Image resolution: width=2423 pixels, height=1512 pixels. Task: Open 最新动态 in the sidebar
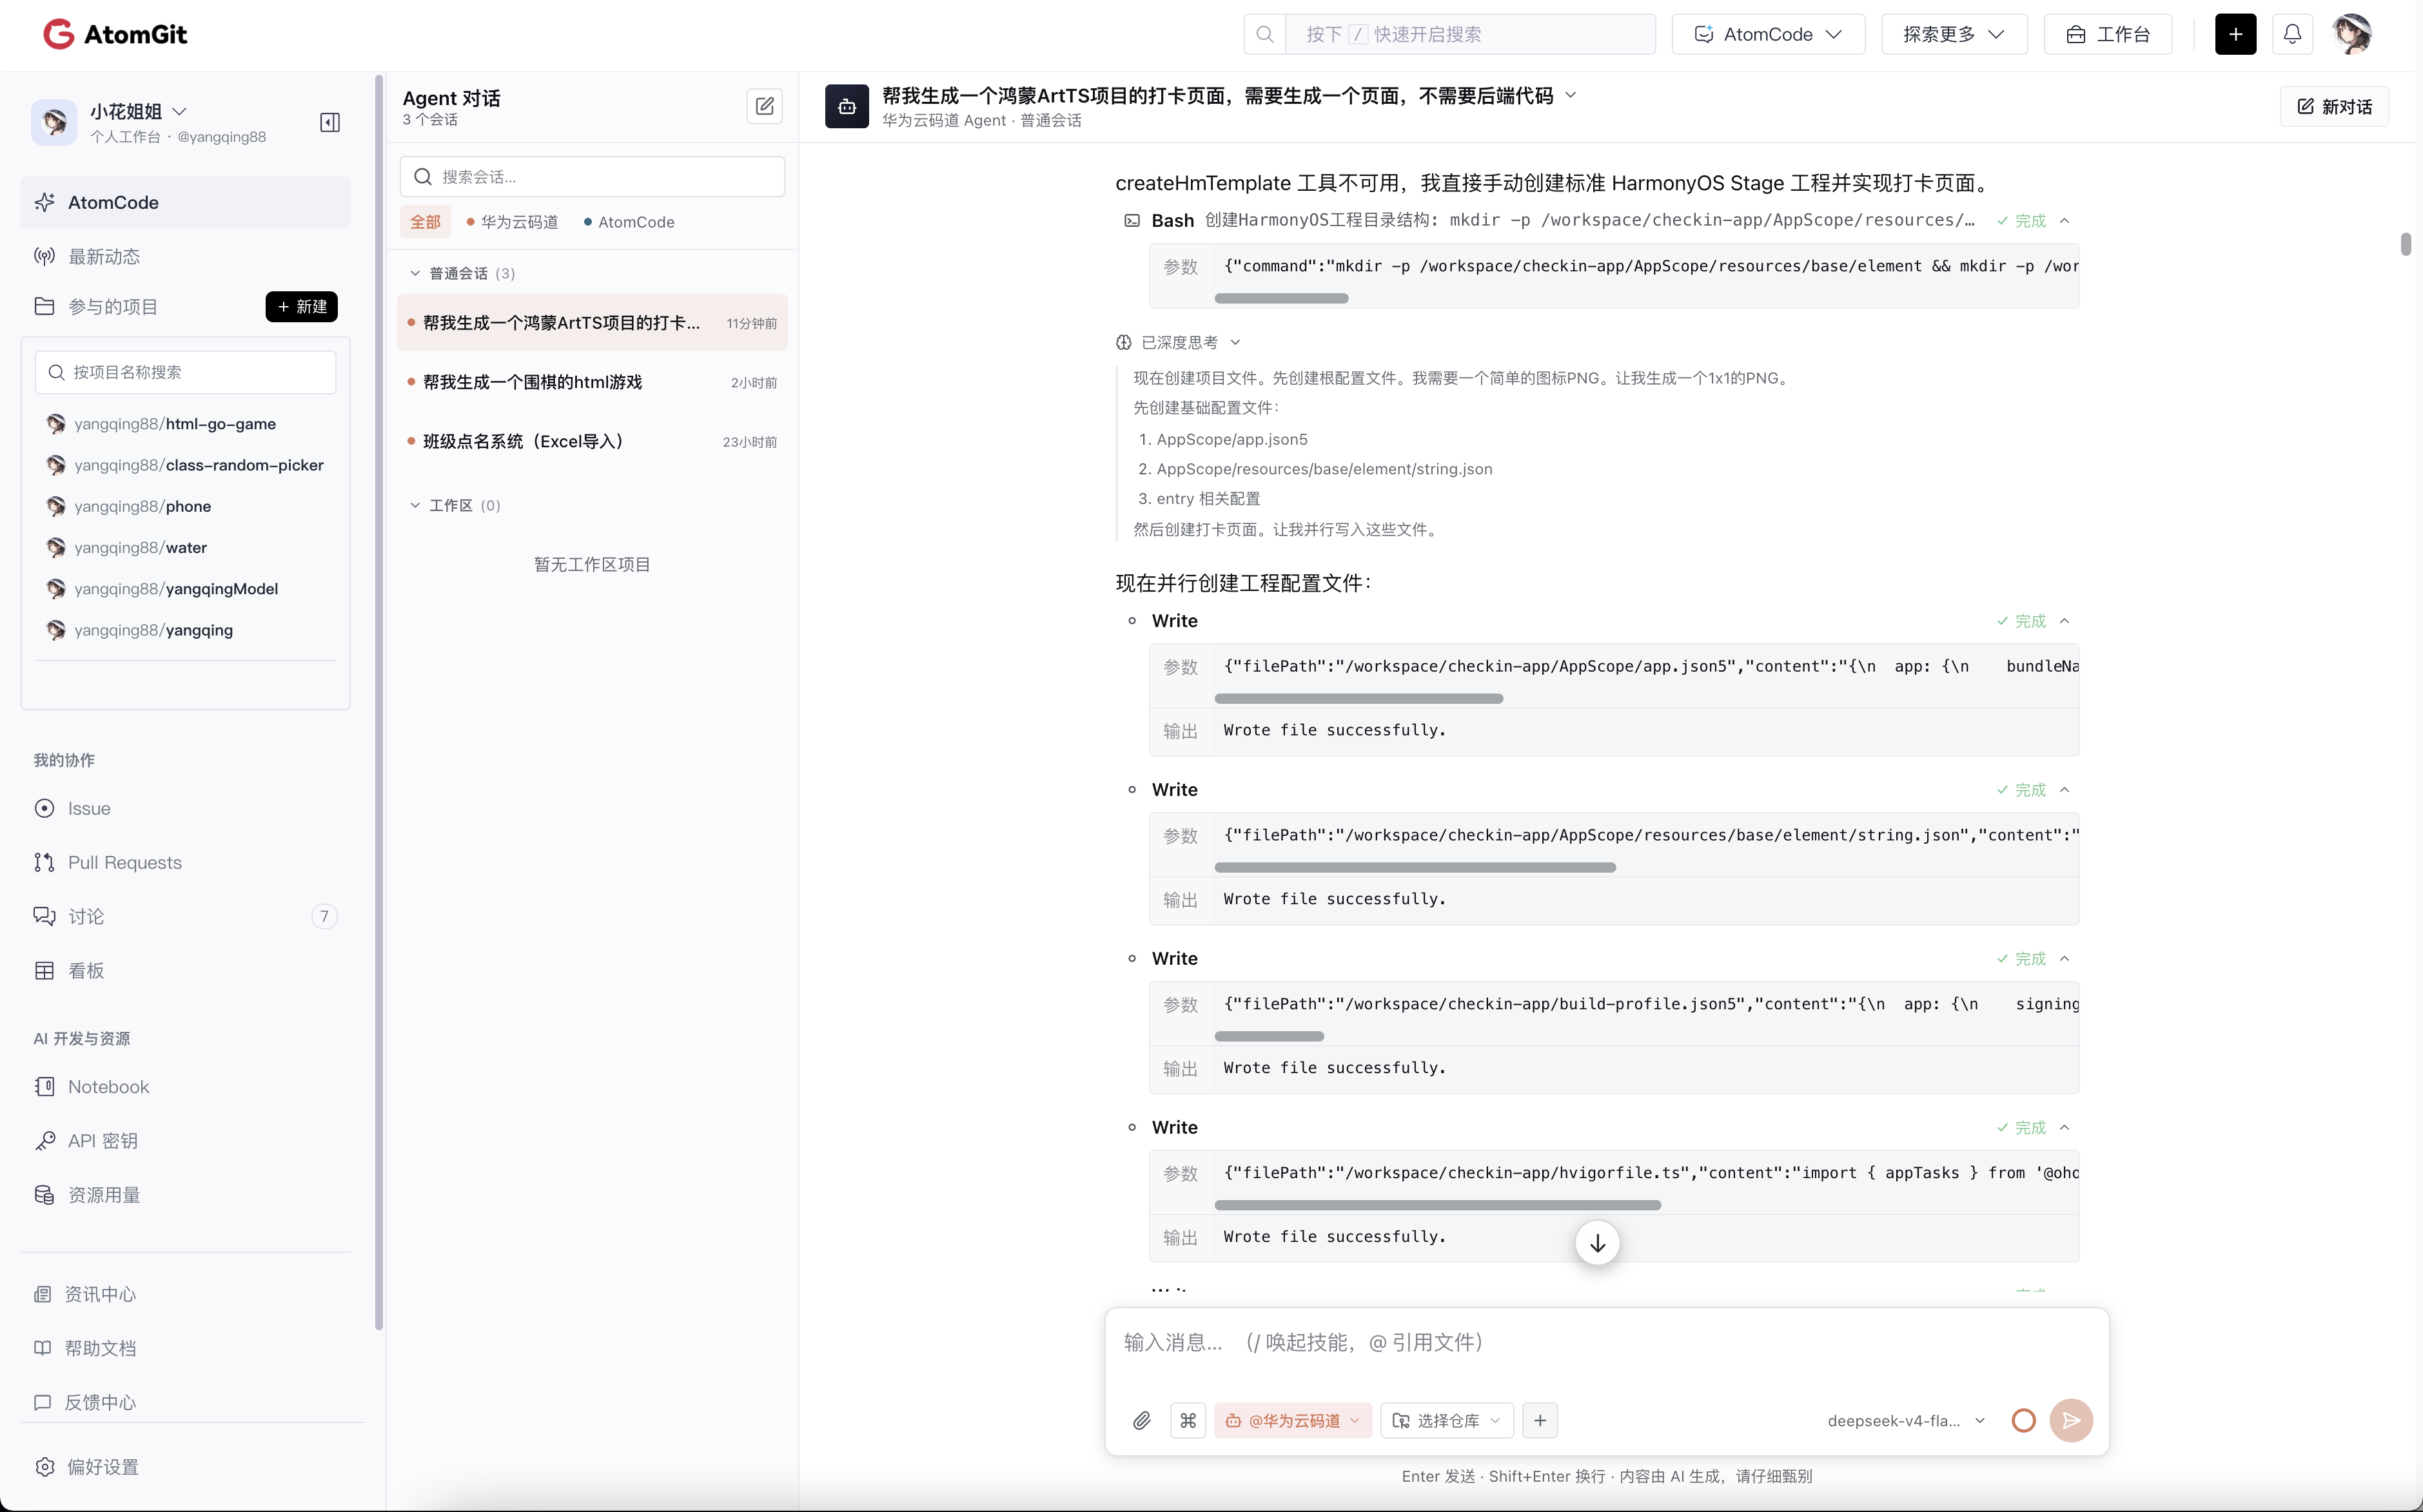pyautogui.click(x=186, y=256)
